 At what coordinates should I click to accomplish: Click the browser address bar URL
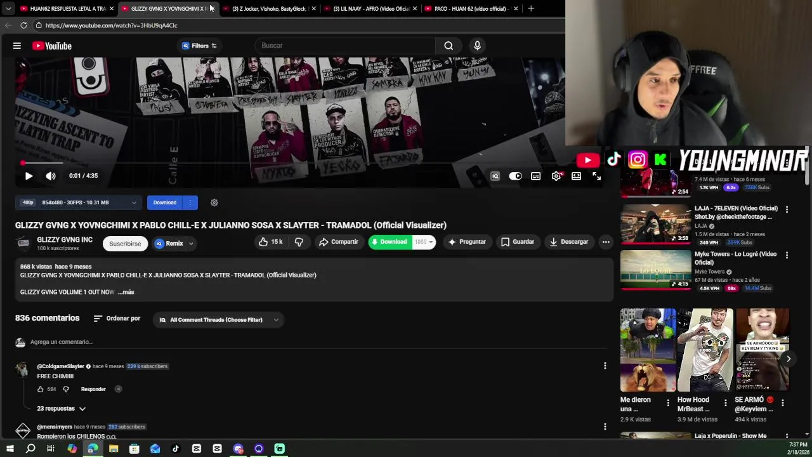click(x=112, y=25)
